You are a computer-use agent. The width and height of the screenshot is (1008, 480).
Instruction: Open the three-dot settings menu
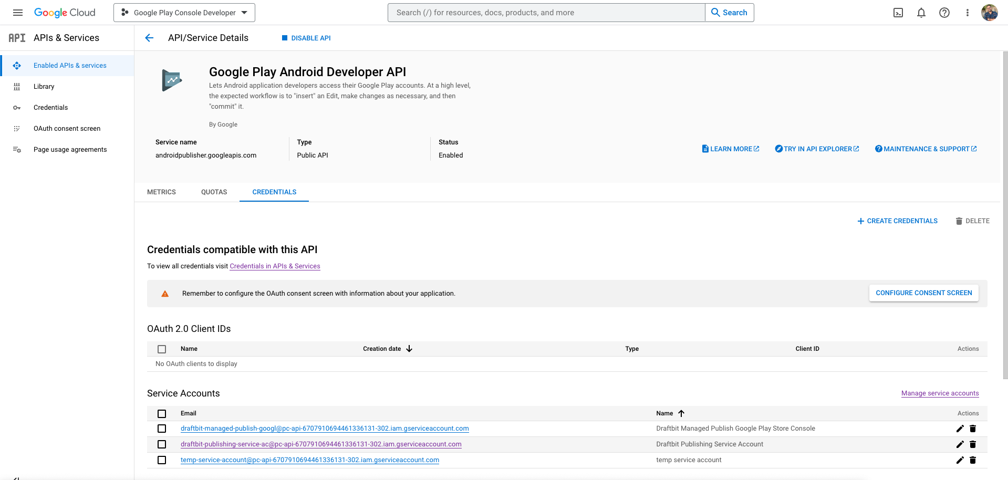click(968, 13)
